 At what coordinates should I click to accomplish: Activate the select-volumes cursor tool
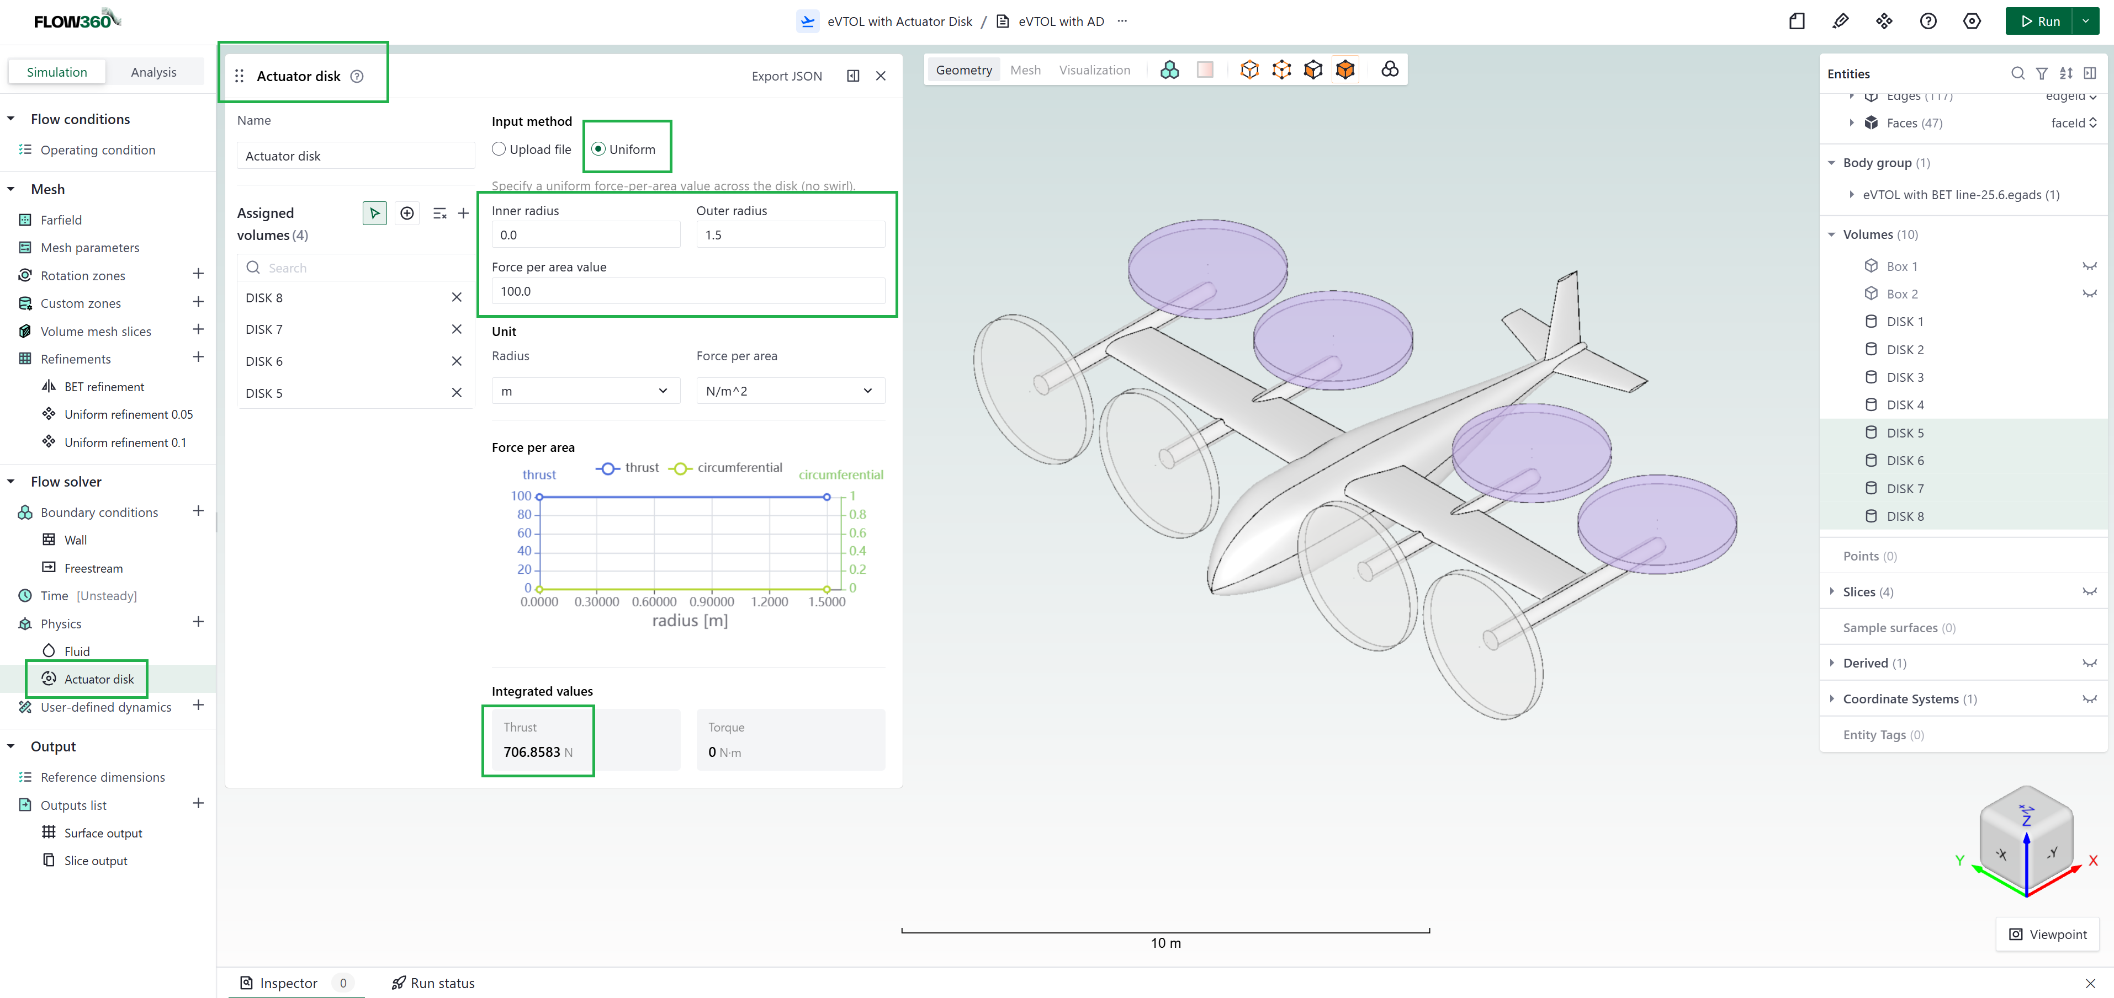tap(374, 213)
